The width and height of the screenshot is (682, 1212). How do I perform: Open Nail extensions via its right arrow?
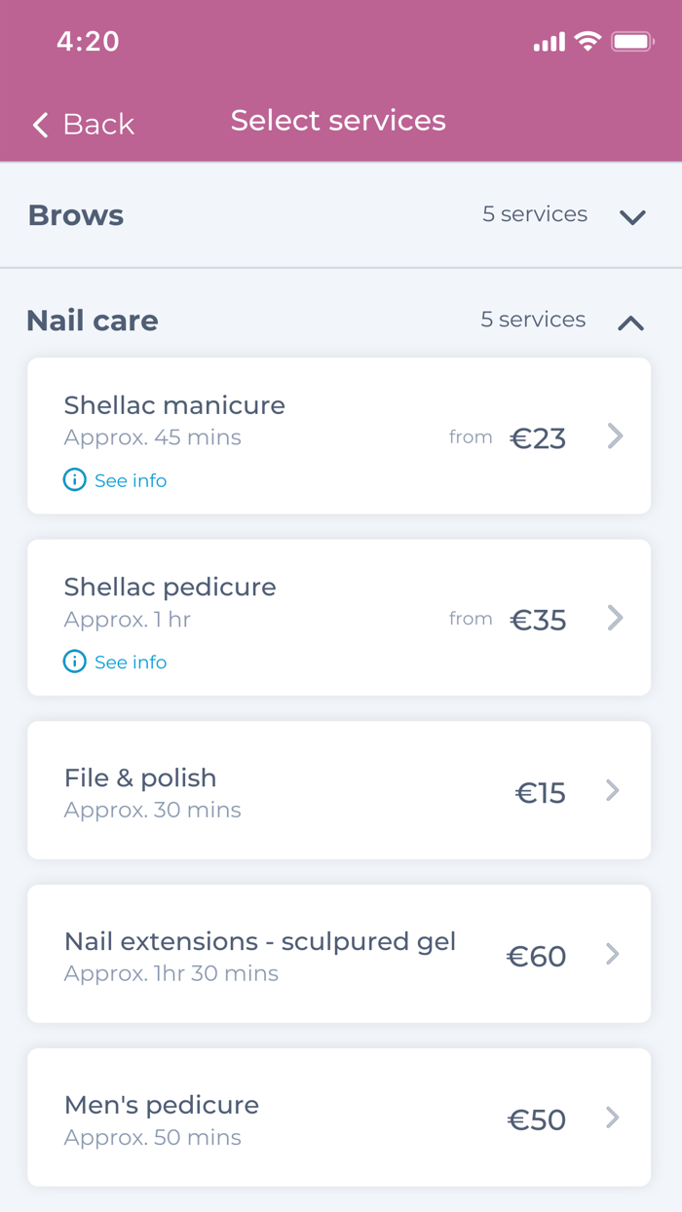coord(614,955)
